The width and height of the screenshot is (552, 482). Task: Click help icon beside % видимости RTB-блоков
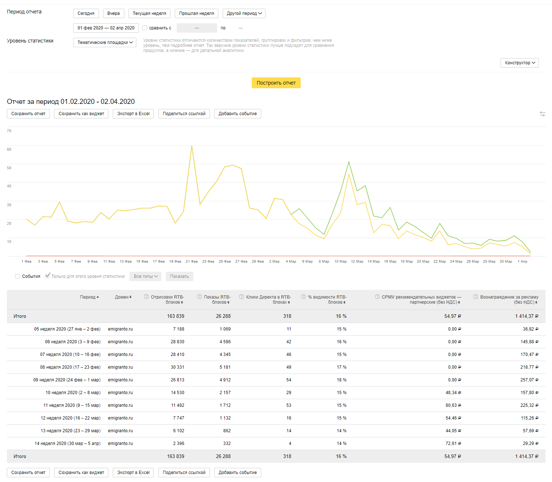click(x=304, y=297)
